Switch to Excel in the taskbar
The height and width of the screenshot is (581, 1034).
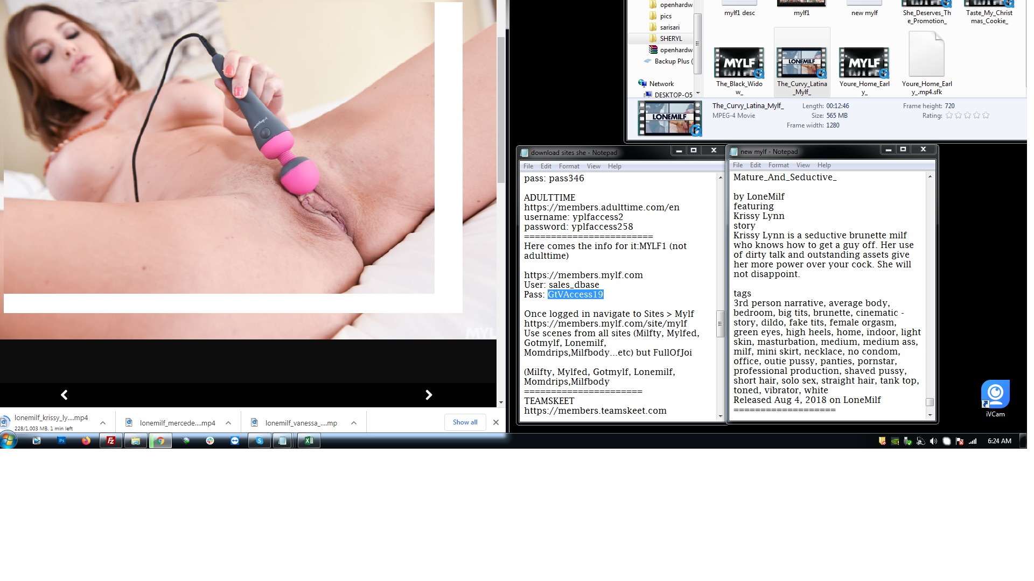(x=309, y=441)
